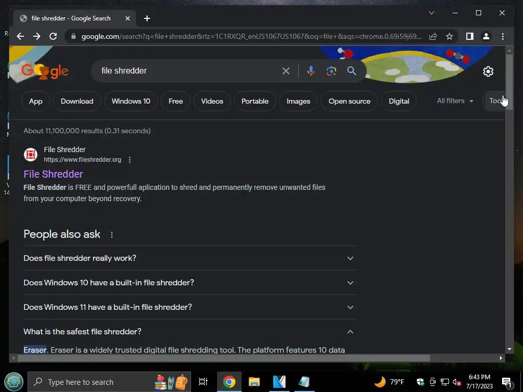Click the horizontal scrollbar right arrow
Image resolution: width=523 pixels, height=392 pixels.
(501, 358)
